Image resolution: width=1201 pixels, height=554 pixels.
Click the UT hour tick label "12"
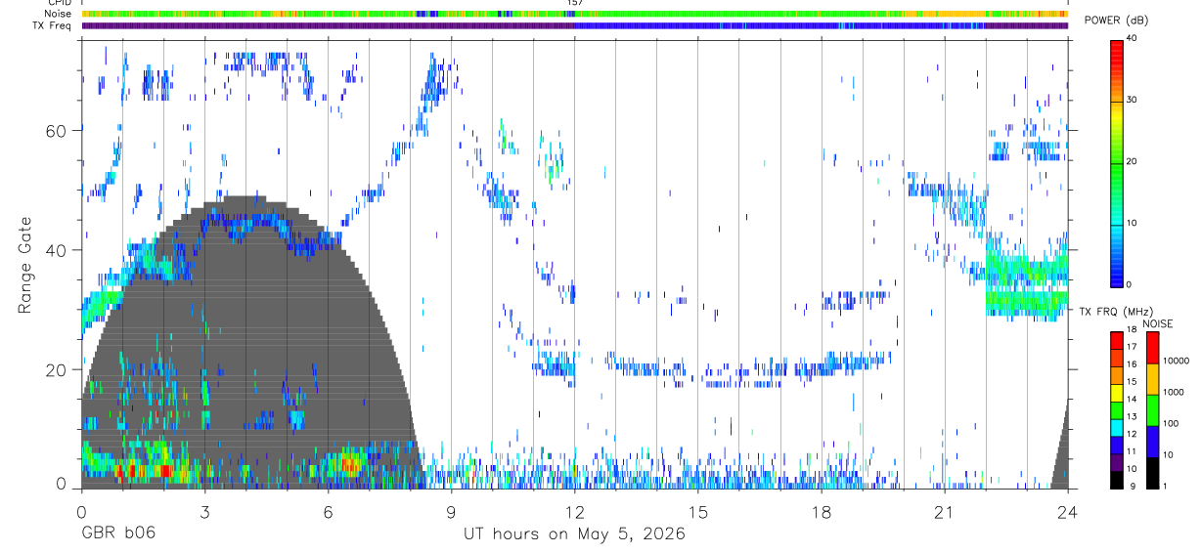(574, 512)
